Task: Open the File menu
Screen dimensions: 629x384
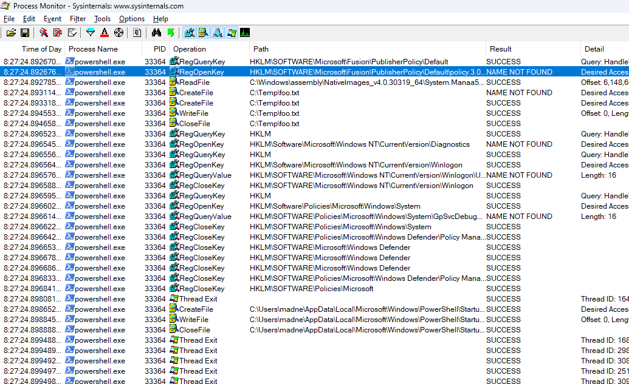Action: tap(9, 19)
